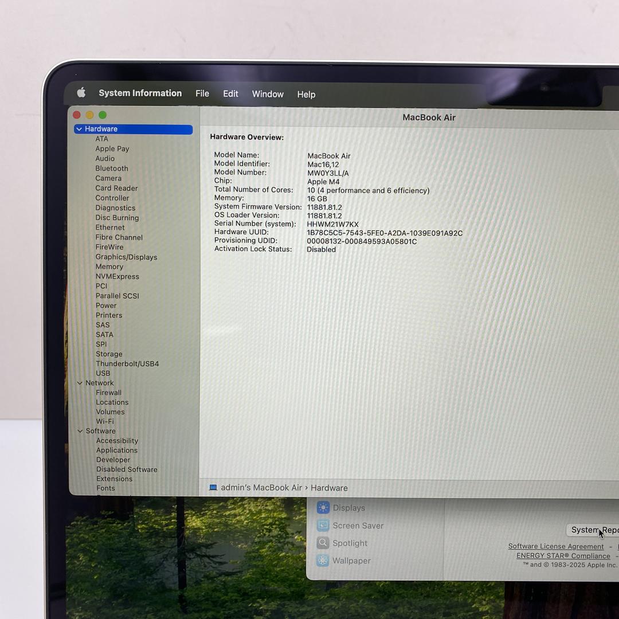
Task: Select Hardware in the sidebar
Action: [134, 129]
